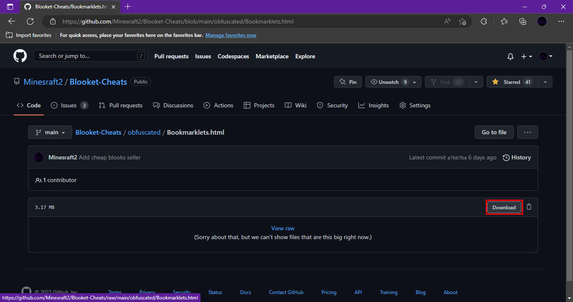Toggle read aloud in address bar

pos(447,21)
